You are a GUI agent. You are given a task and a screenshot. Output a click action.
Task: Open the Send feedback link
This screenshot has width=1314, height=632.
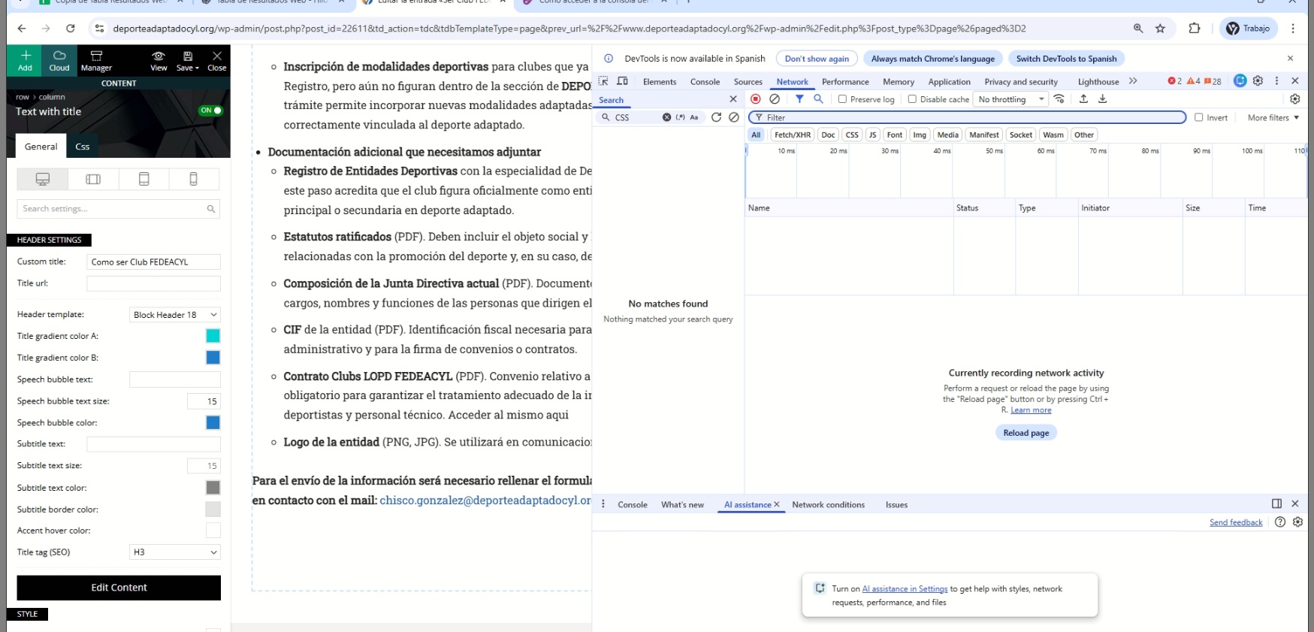pyautogui.click(x=1236, y=522)
